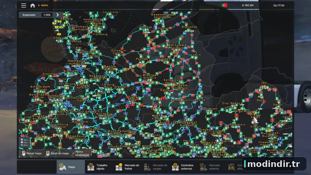Select Galați city label on map
The height and width of the screenshot is (175, 311).
pyautogui.click(x=278, y=104)
